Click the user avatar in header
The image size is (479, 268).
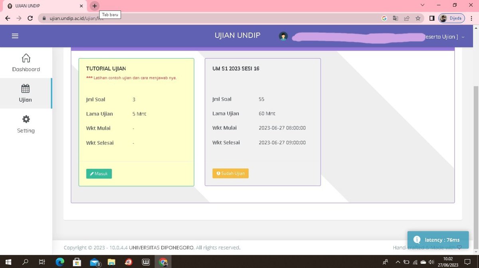(283, 36)
